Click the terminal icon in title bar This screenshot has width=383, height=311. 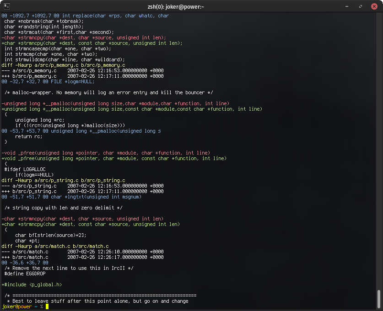tap(7, 6)
